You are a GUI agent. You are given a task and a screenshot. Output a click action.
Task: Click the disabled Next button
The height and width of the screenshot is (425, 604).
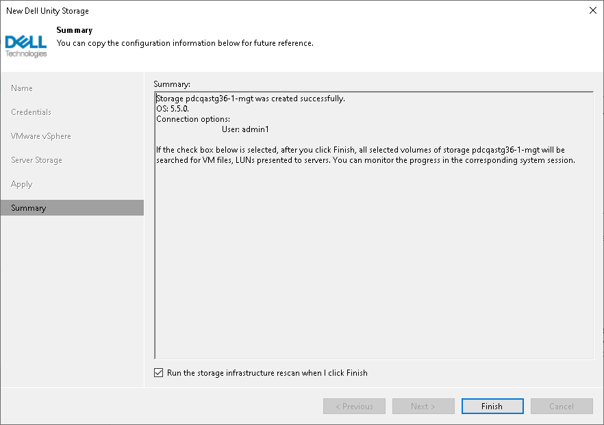point(423,406)
